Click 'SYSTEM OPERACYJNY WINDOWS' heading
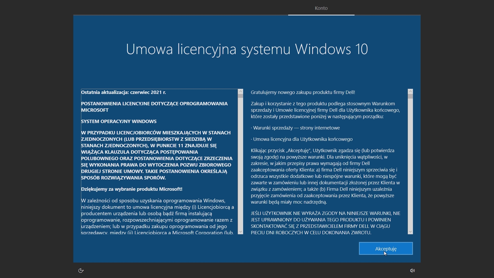Viewport: 494px width, 278px height. (119, 121)
